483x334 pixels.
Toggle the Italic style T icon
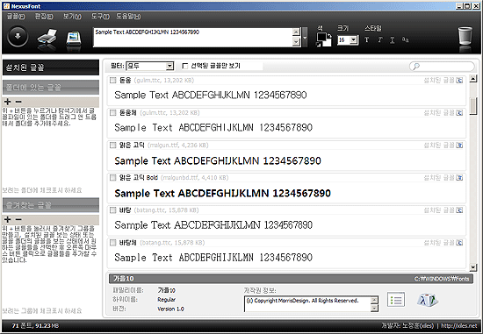379,40
